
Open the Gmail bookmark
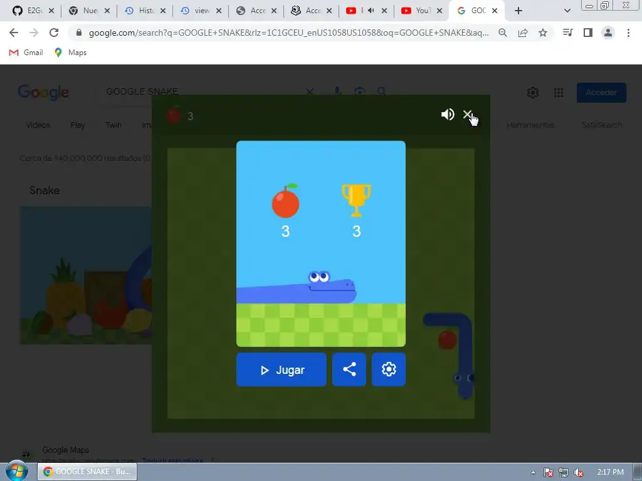(x=26, y=53)
